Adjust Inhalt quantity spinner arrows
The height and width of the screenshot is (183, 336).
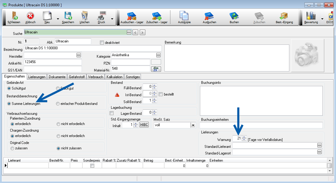click(135, 125)
